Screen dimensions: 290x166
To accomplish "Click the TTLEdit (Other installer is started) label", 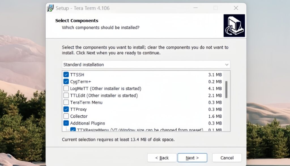I will tap(104, 96).
